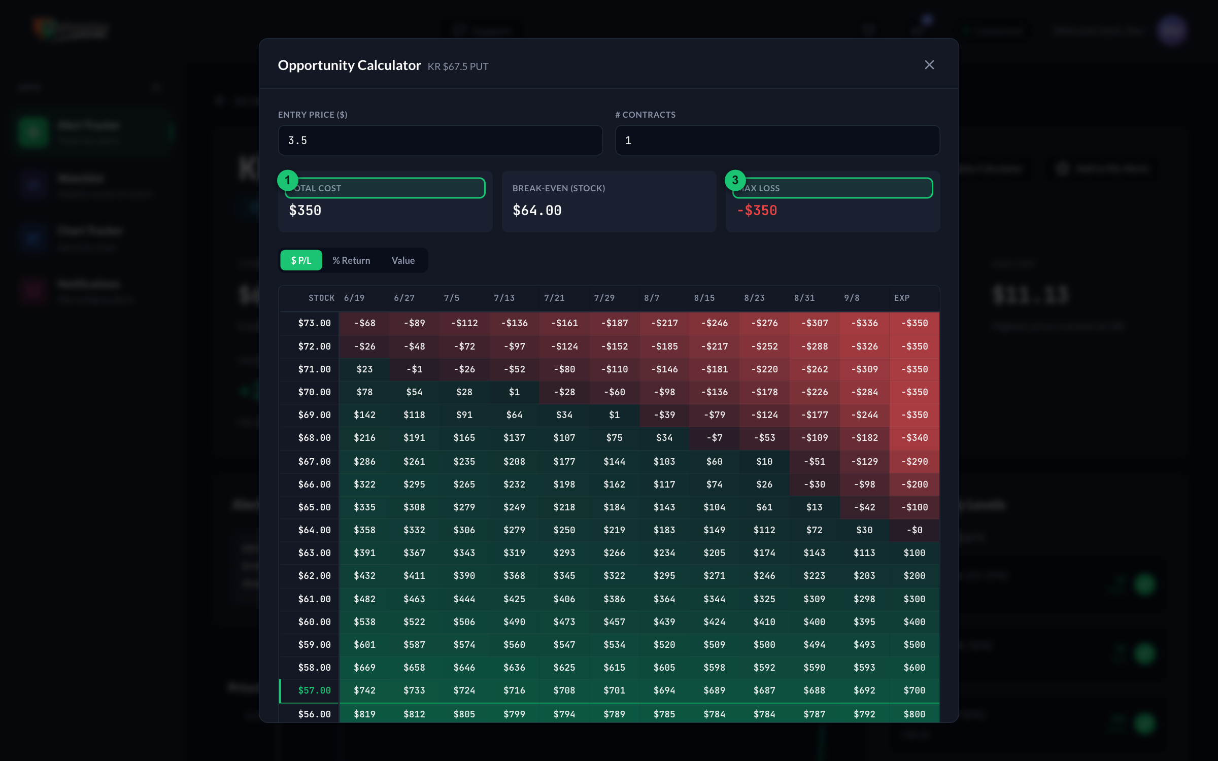
Task: Click the $64.00 break-even value
Action: pos(537,211)
